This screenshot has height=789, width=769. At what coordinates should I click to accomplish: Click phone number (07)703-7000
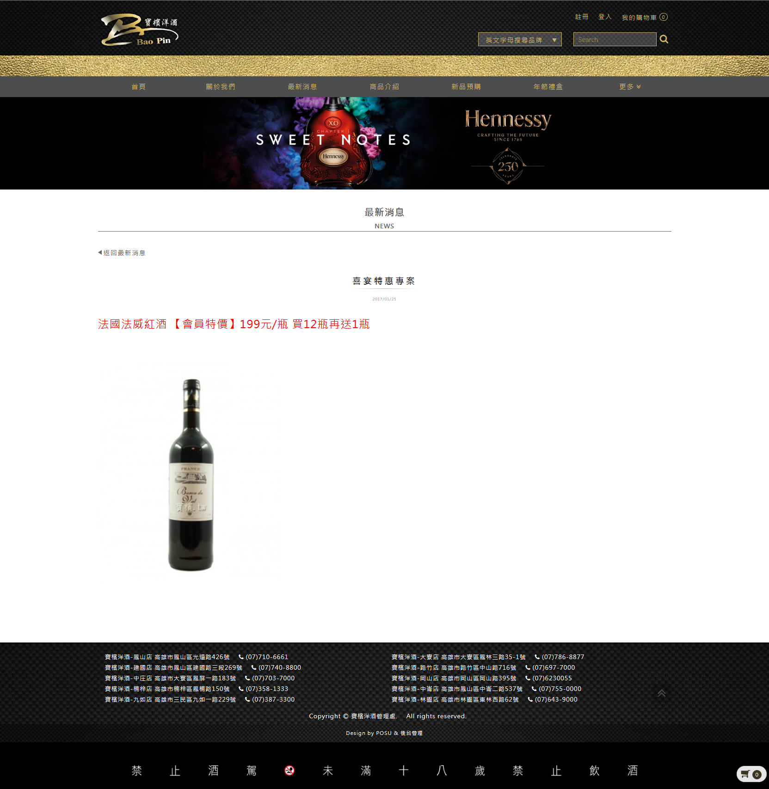tap(273, 678)
